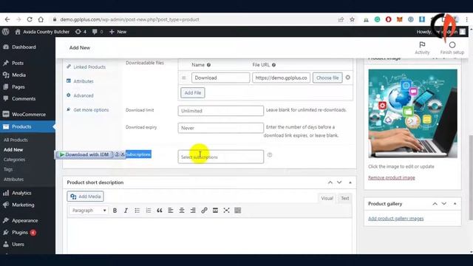The width and height of the screenshot is (473, 266).
Task: Insert a link with chain icon
Action: tap(204, 211)
